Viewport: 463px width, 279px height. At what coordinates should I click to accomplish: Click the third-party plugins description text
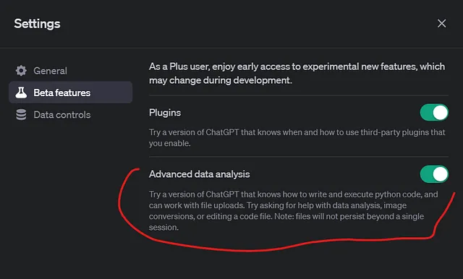coord(297,138)
